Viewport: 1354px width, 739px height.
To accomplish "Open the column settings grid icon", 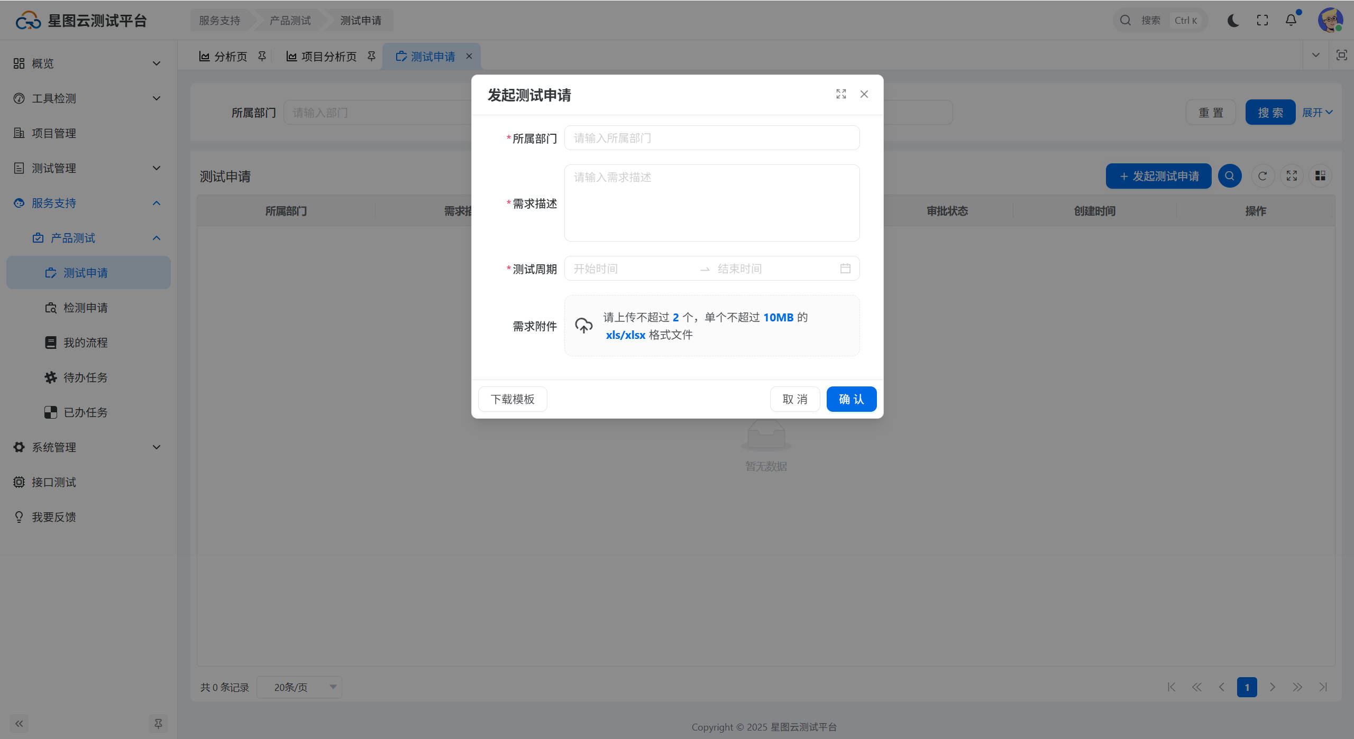I will pos(1320,176).
